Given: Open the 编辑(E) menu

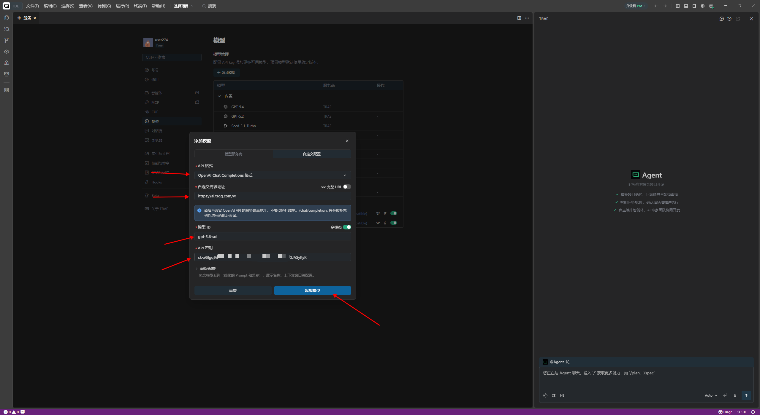Looking at the screenshot, I should [50, 6].
